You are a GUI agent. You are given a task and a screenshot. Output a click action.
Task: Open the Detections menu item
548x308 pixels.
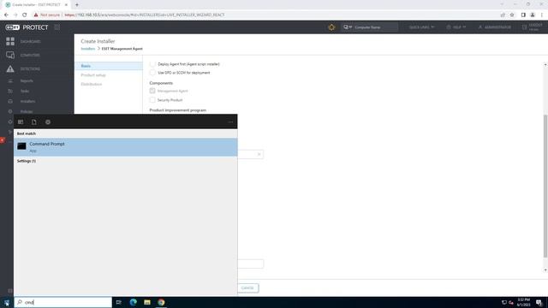point(30,69)
